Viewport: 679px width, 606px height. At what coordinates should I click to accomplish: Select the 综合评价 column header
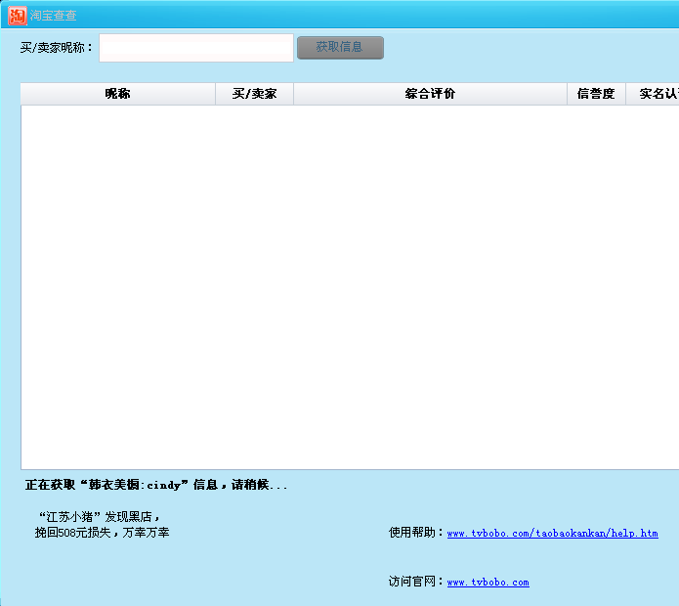tap(430, 94)
